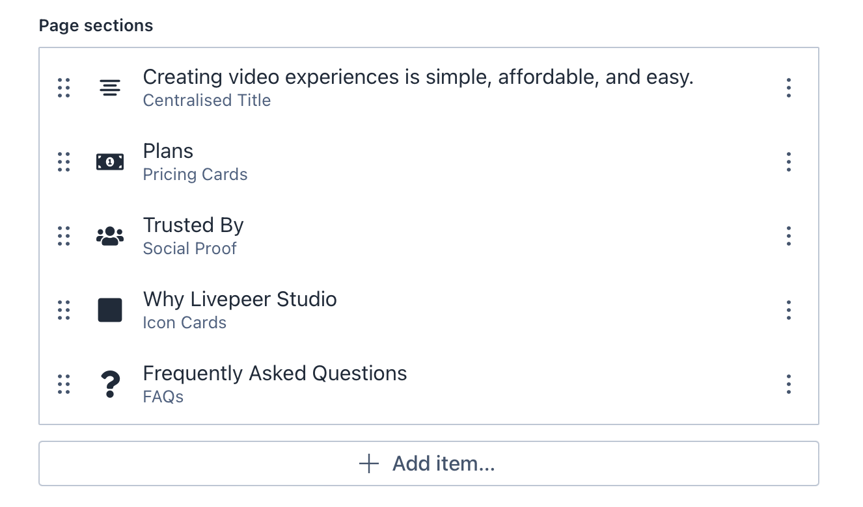Screen dimensions: 863x507
Task: Open the 'Creating video experiences' title section
Action: point(418,77)
